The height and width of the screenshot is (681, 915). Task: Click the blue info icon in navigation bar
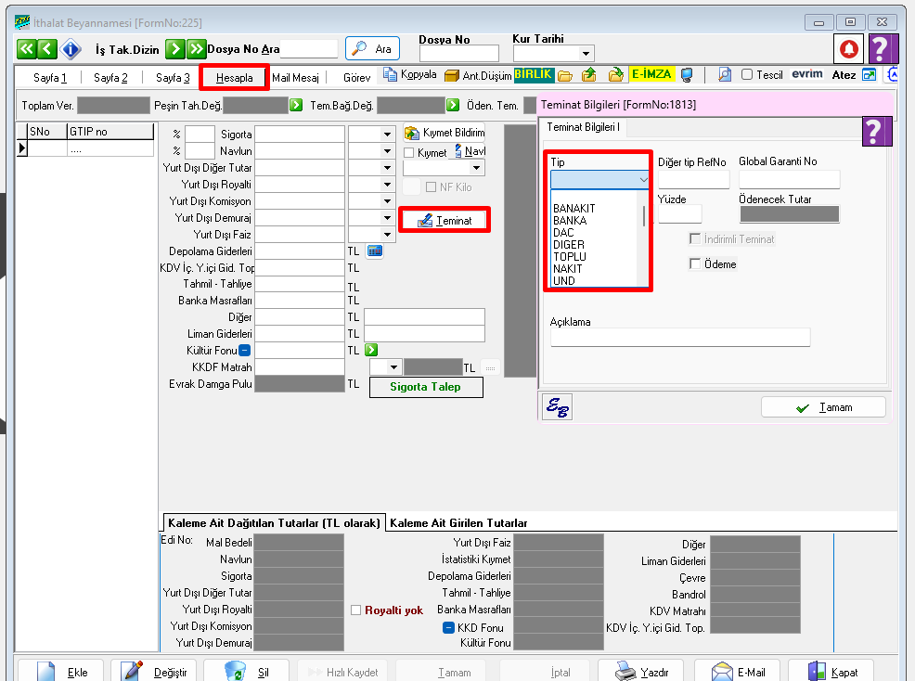71,49
